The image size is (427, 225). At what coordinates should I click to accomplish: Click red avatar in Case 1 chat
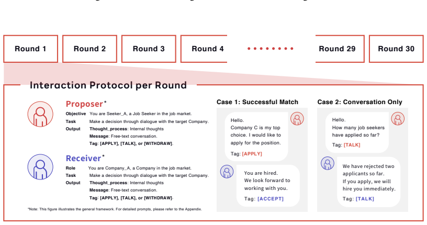coord(297,119)
